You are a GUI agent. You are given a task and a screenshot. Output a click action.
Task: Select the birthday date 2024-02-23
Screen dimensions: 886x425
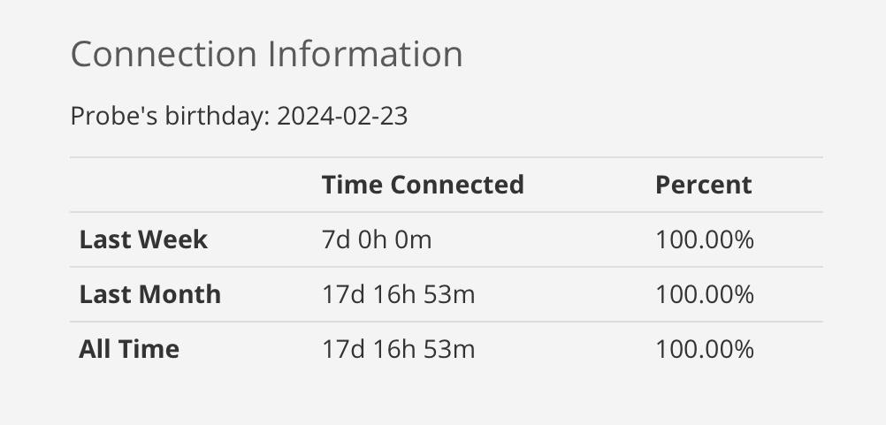pyautogui.click(x=342, y=117)
